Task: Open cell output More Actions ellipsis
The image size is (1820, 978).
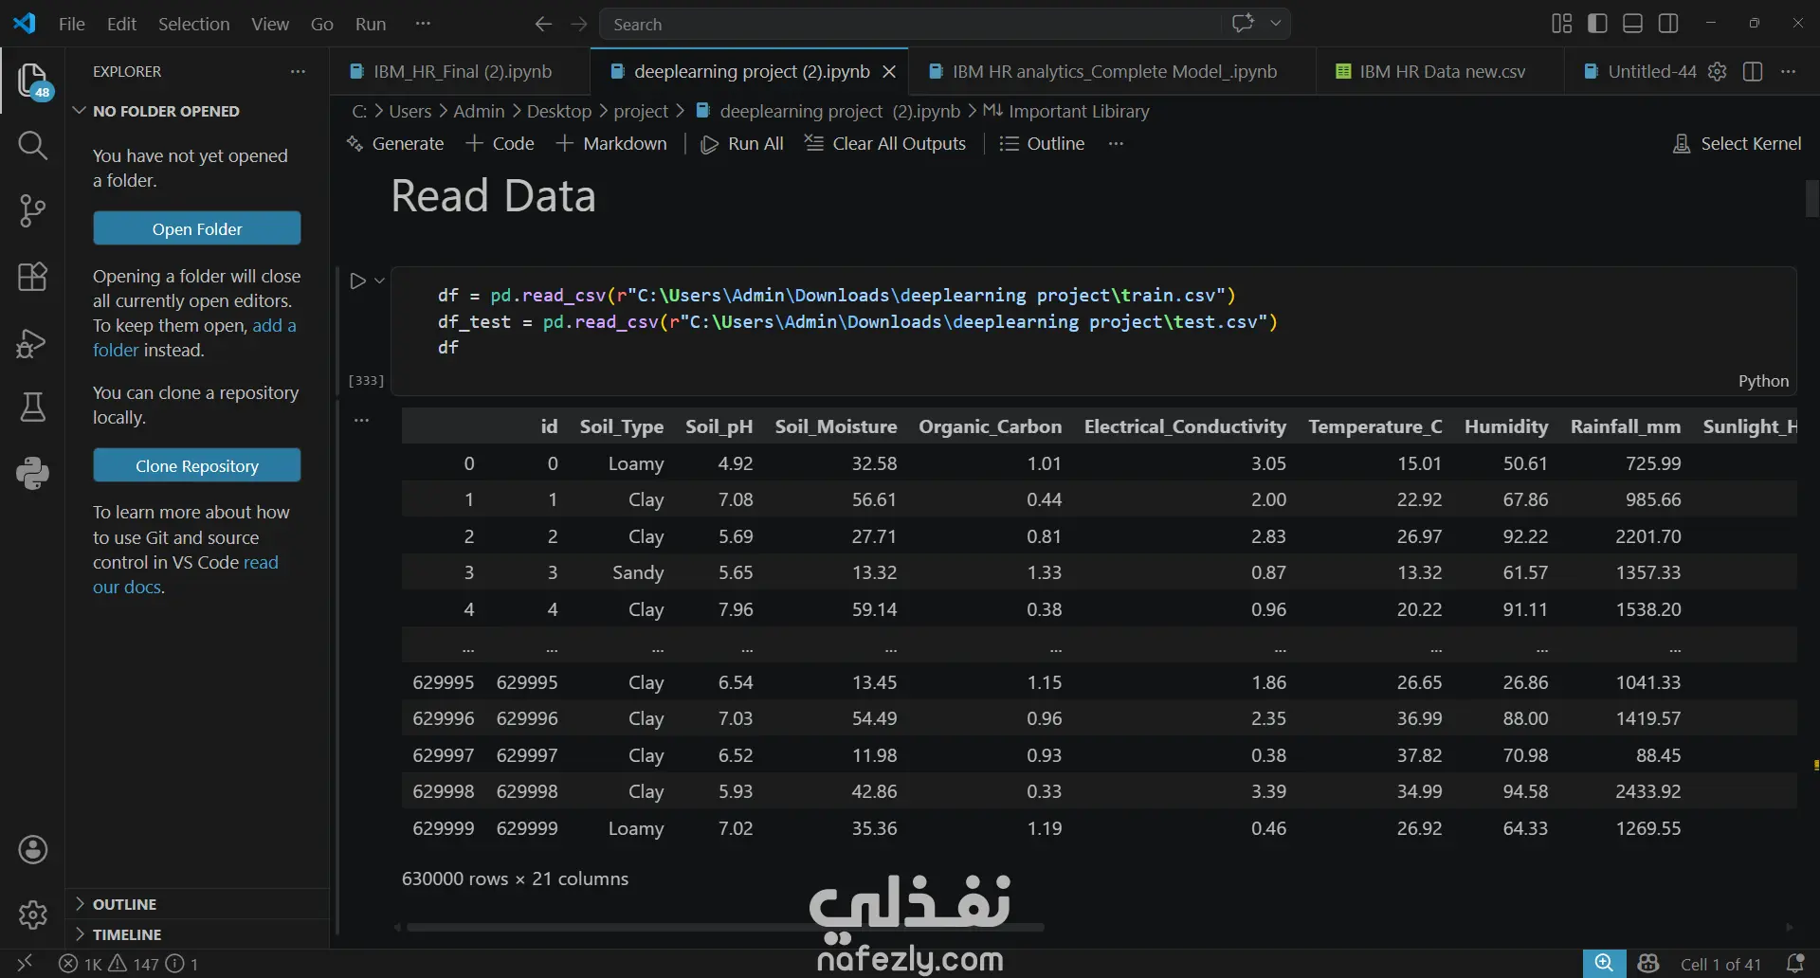Action: click(x=361, y=420)
